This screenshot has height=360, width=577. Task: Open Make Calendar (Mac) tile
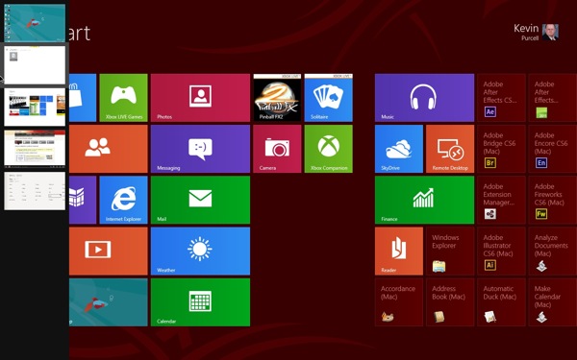(552, 302)
